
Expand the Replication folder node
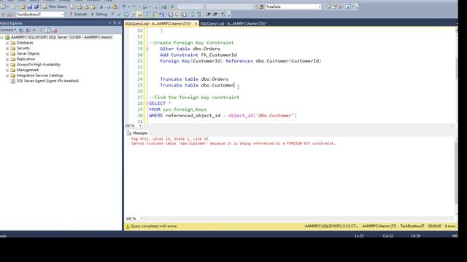(7, 59)
